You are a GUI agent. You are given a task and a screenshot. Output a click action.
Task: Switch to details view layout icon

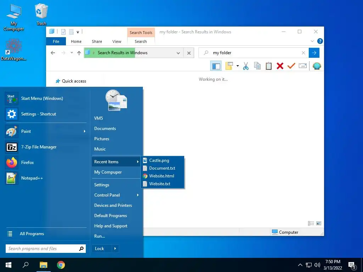[x=311, y=223]
